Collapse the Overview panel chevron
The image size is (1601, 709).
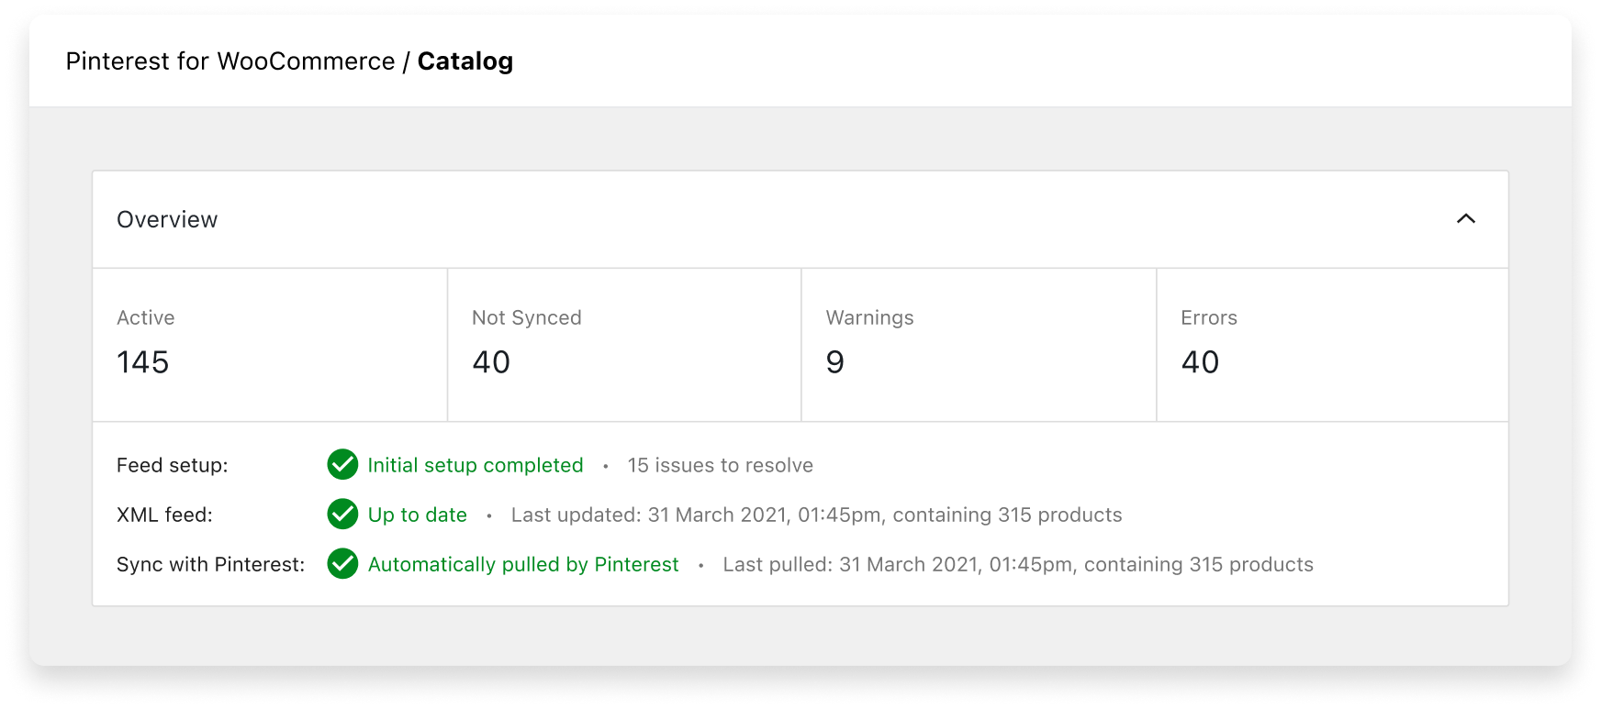1466,219
